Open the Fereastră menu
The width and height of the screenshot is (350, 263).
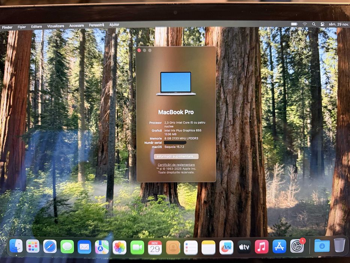tap(96, 25)
